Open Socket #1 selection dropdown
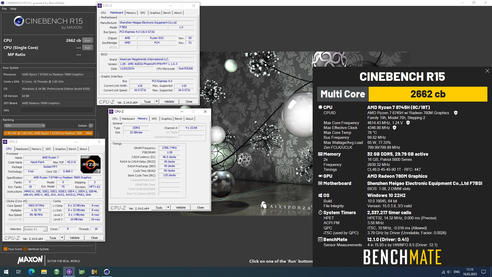 (35, 229)
